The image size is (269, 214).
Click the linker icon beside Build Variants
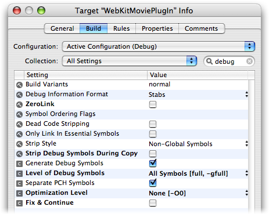[x=19, y=85]
